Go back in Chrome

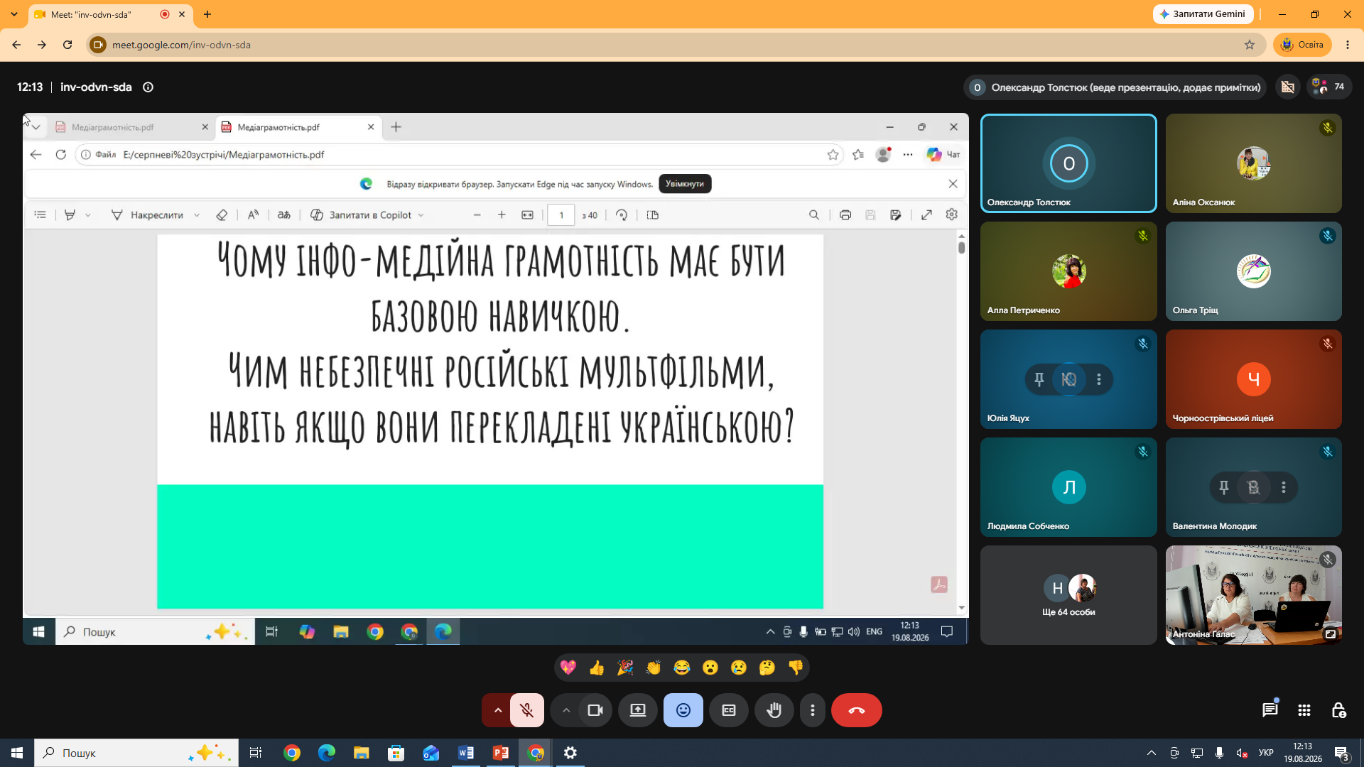(x=16, y=45)
